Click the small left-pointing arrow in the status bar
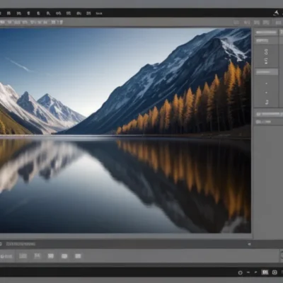 pyautogui.click(x=249, y=244)
